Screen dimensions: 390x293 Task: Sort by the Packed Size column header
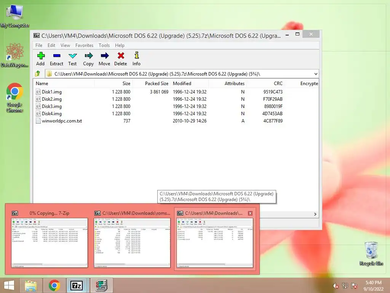(x=152, y=84)
